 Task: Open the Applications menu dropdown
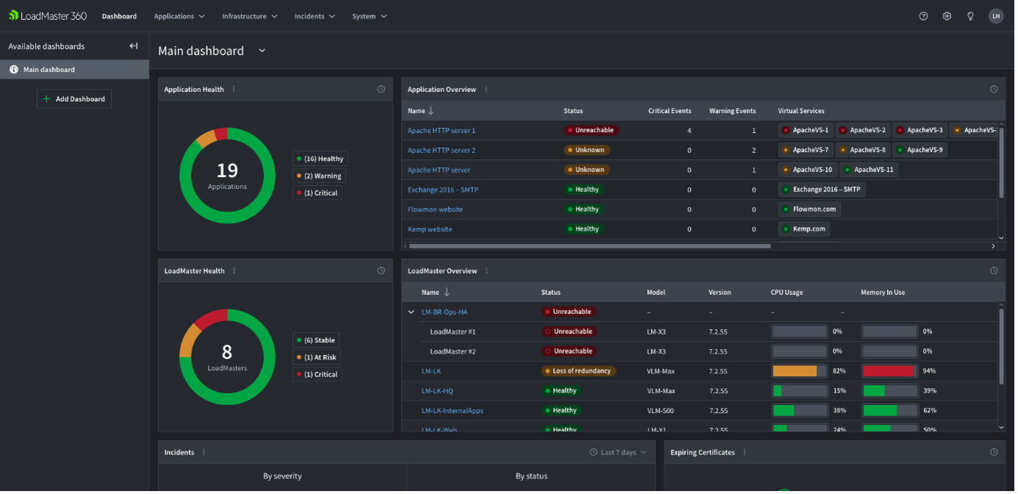179,15
